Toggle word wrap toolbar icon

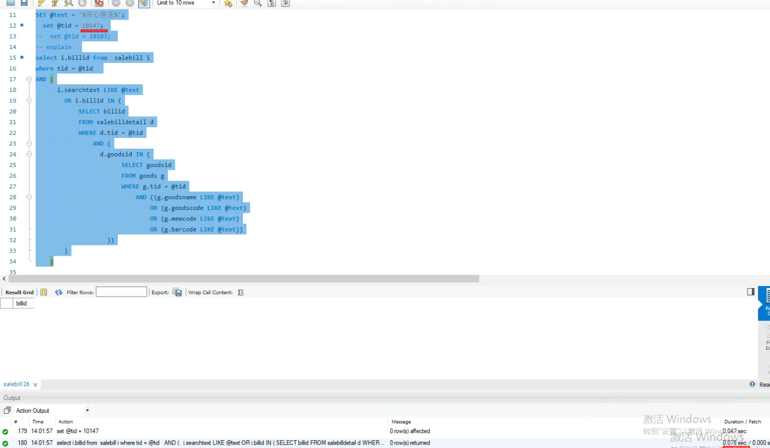(x=285, y=3)
